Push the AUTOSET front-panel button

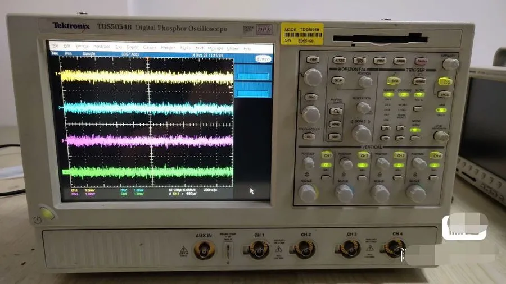coord(339,60)
